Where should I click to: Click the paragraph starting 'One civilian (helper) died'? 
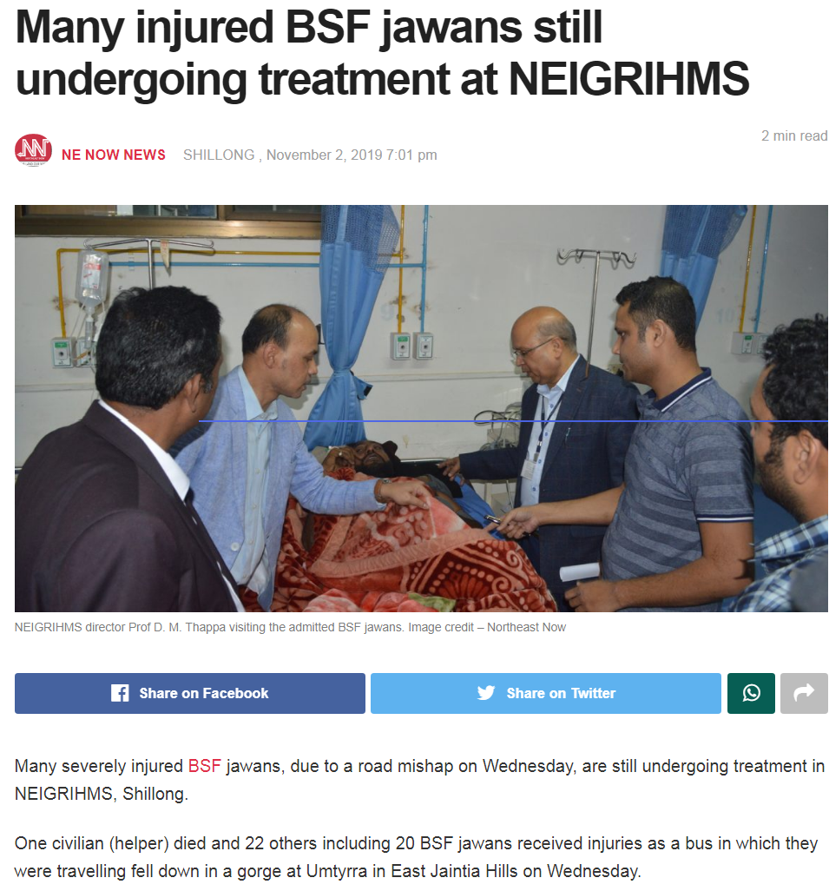416,857
